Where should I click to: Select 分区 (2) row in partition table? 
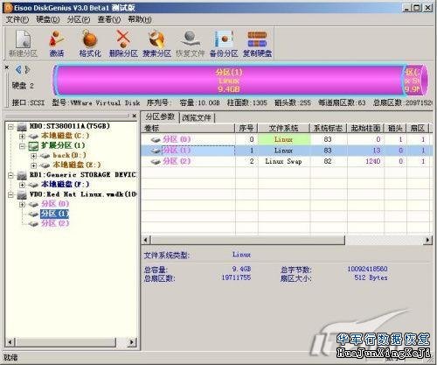286,161
